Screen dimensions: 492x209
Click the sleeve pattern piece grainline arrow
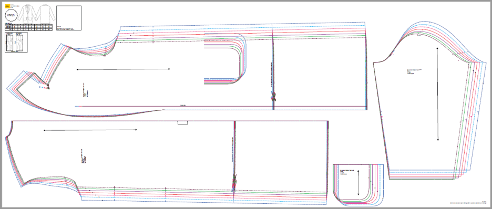click(438, 94)
